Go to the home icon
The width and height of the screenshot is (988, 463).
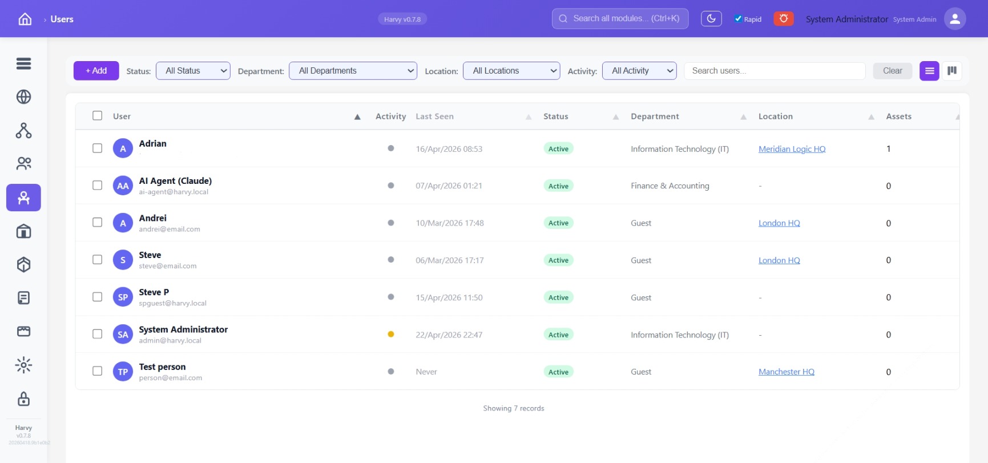(x=25, y=19)
